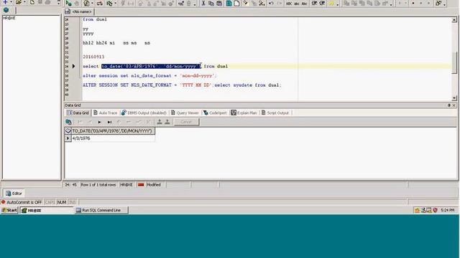This screenshot has height=258, width=460.
Task: Click the editor vertical scrollbar thumb
Action: point(454,63)
